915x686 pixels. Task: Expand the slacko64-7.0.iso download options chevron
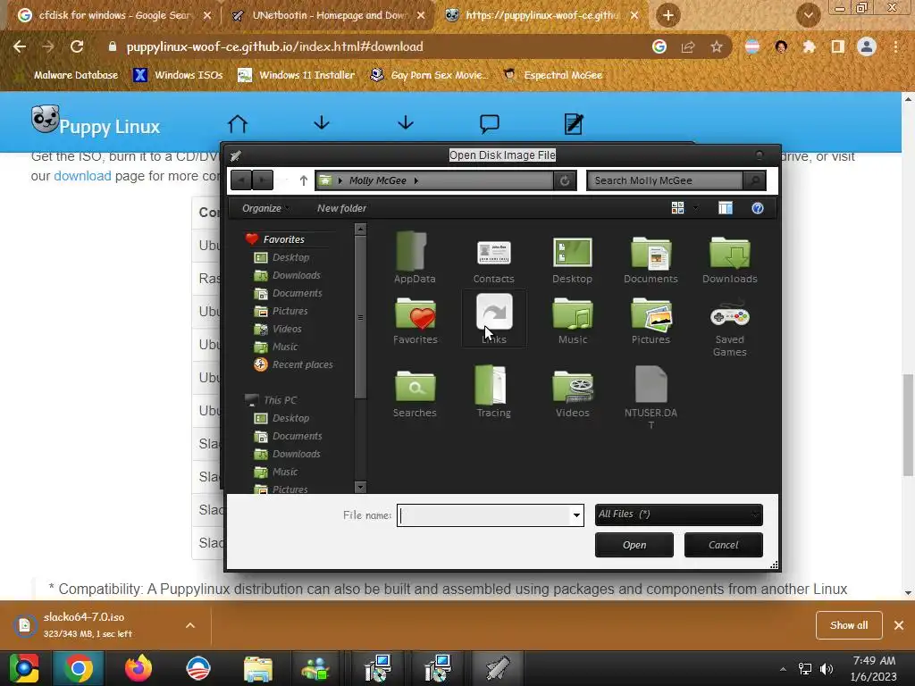[x=190, y=625]
